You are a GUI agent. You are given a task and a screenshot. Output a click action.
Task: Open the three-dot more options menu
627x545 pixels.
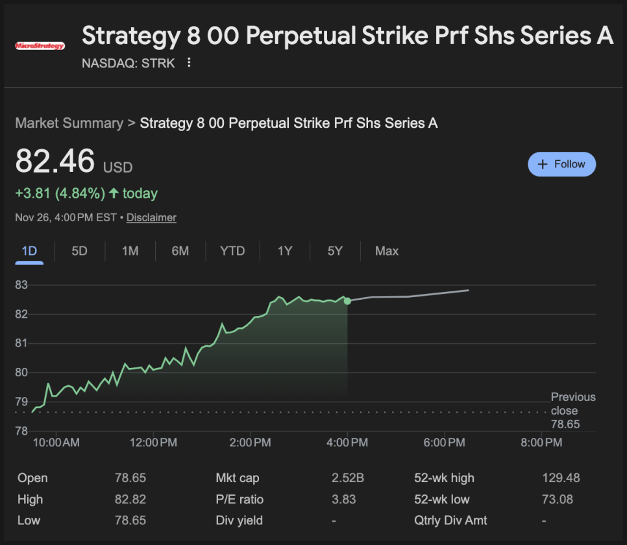pos(189,63)
